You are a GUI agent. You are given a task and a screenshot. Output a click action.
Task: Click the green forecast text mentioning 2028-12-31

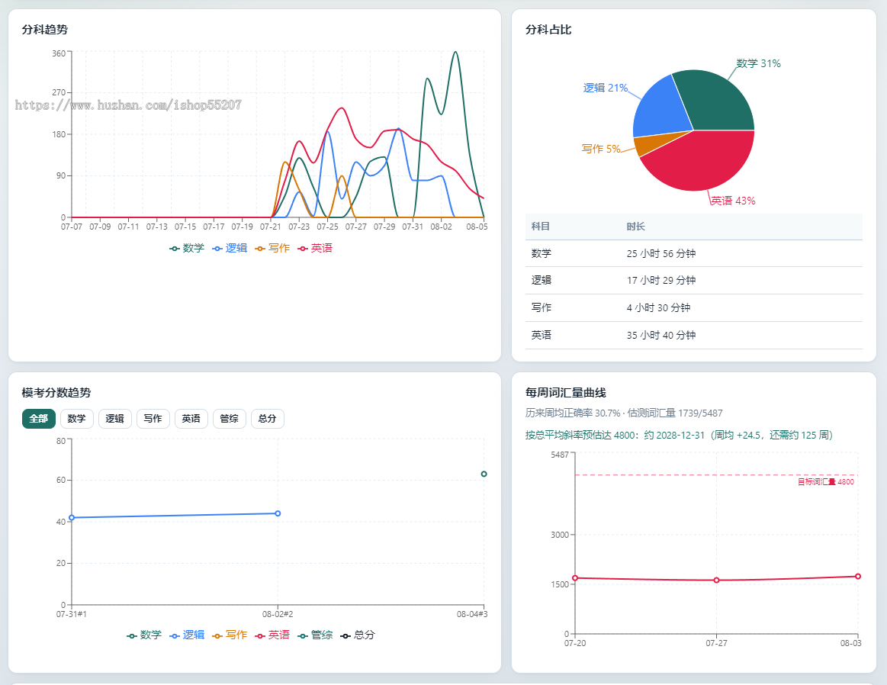(x=679, y=435)
